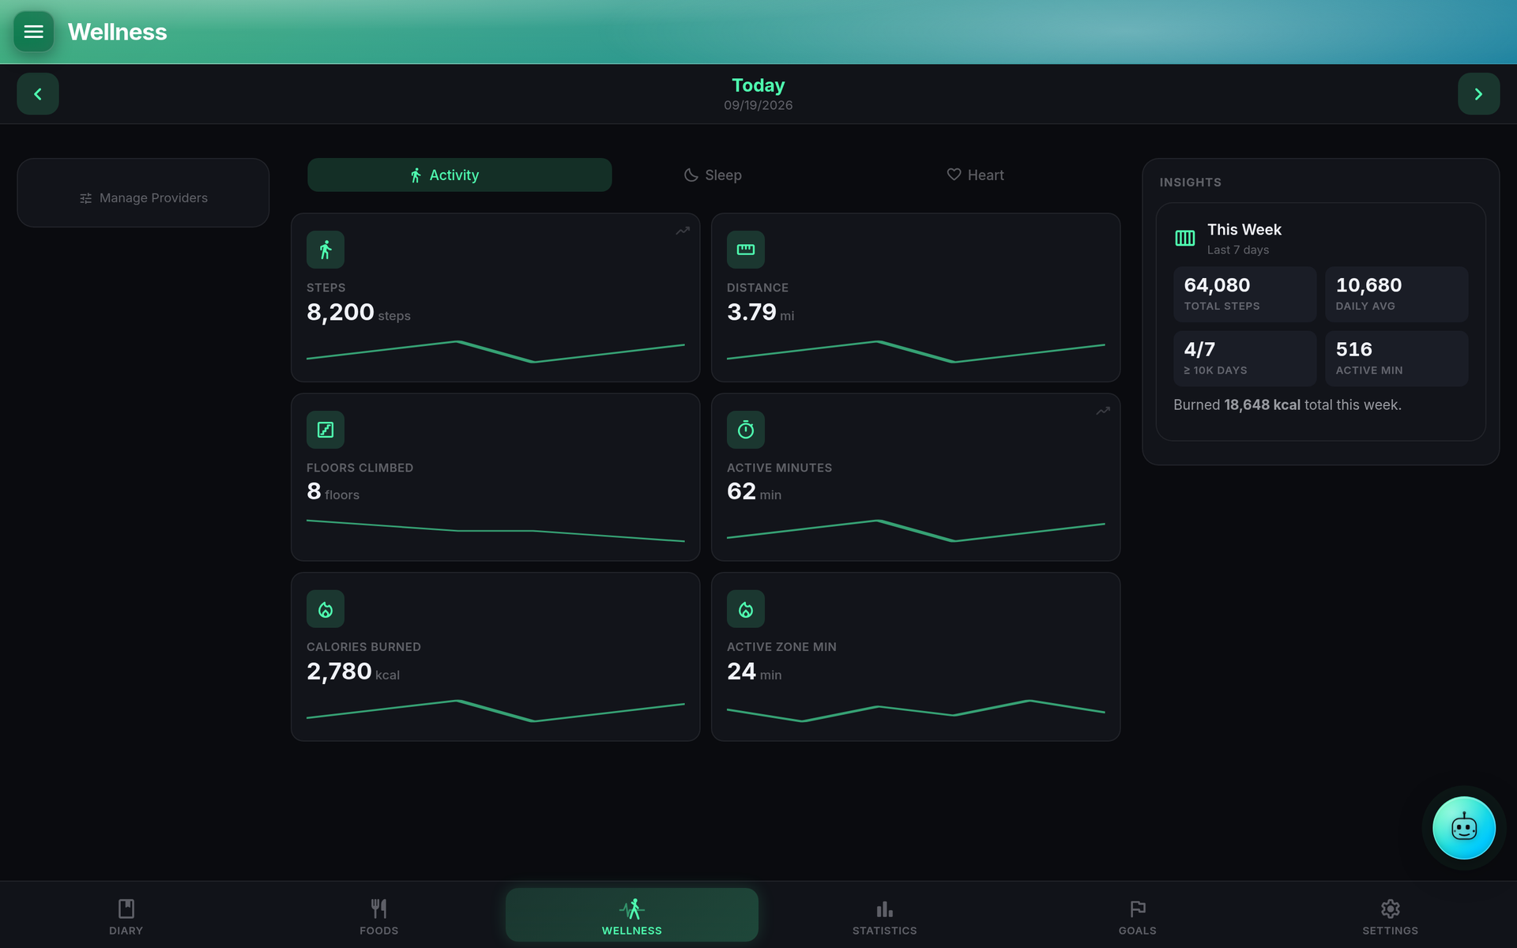1517x948 pixels.
Task: Click the Active Minutes stopwatch icon
Action: click(x=746, y=430)
